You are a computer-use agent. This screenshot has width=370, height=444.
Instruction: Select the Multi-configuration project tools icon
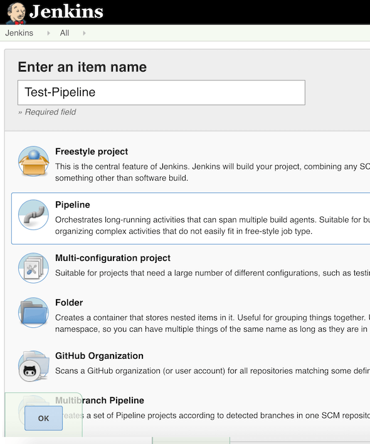pyautogui.click(x=33, y=268)
